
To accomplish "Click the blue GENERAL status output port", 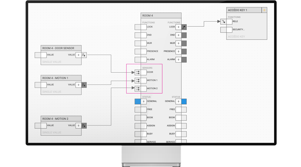I will [184, 102].
